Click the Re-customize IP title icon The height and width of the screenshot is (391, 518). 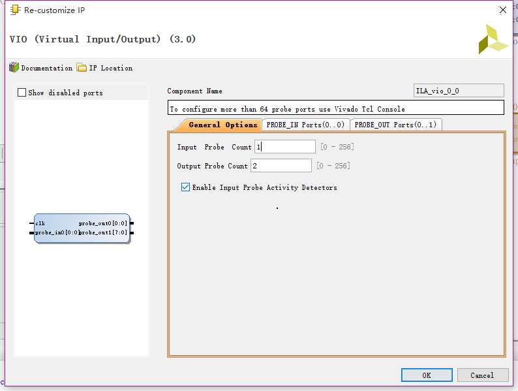[15, 10]
